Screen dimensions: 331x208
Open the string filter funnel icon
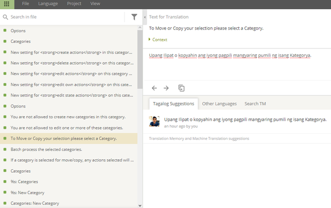134,17
